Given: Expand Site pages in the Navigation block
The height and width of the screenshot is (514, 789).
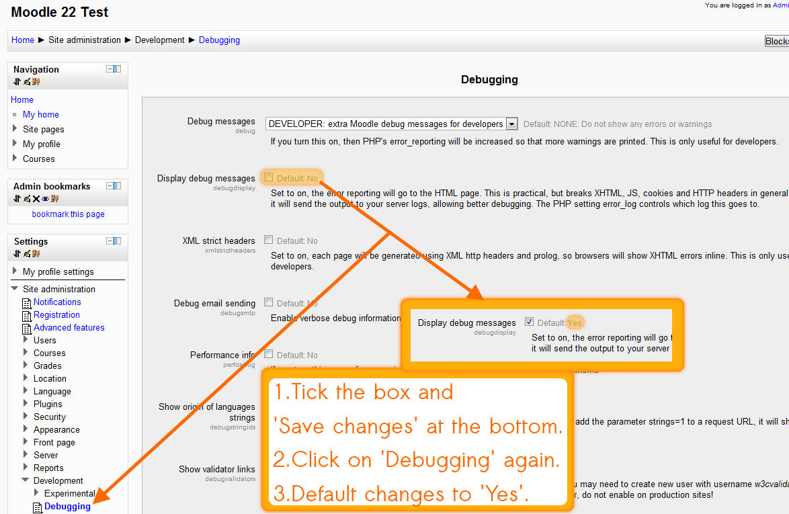Looking at the screenshot, I should 15,128.
